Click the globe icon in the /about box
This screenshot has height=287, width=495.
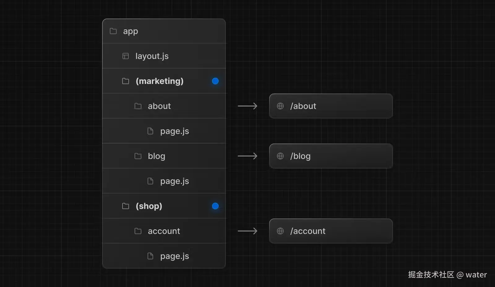pos(280,106)
